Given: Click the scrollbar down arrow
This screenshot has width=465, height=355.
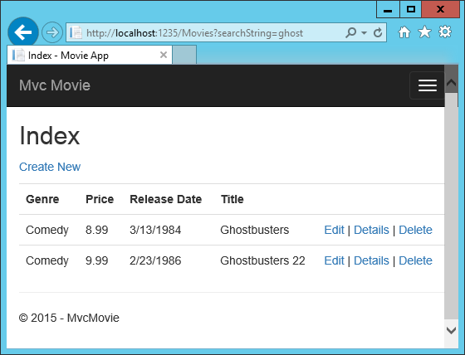Looking at the screenshot, I should [x=451, y=330].
